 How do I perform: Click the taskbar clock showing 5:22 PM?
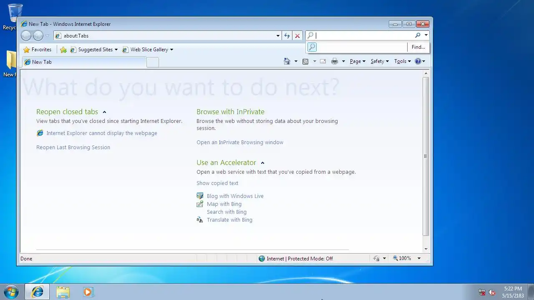[513, 292]
